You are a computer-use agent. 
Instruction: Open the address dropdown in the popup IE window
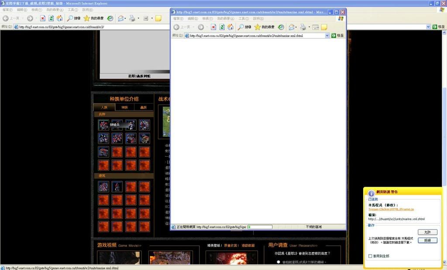(327, 36)
